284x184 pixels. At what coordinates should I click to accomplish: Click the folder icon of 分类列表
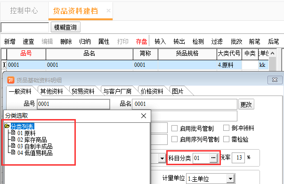point(7,126)
